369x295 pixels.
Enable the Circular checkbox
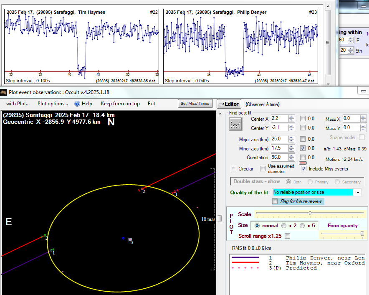point(234,169)
